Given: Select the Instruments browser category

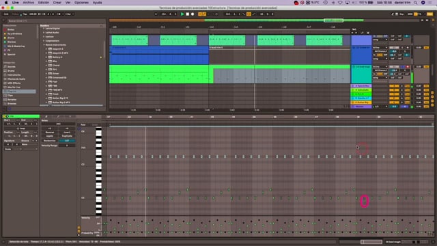Looking at the screenshot, I should tap(14, 74).
